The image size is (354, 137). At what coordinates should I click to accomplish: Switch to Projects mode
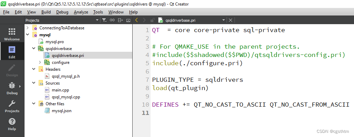[x=12, y=106]
